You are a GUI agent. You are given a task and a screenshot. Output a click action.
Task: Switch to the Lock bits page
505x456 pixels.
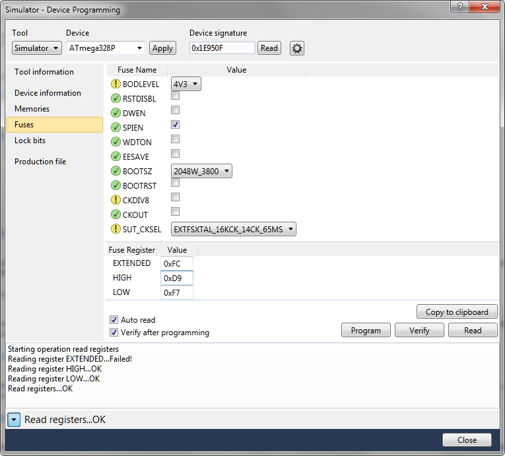pos(30,141)
